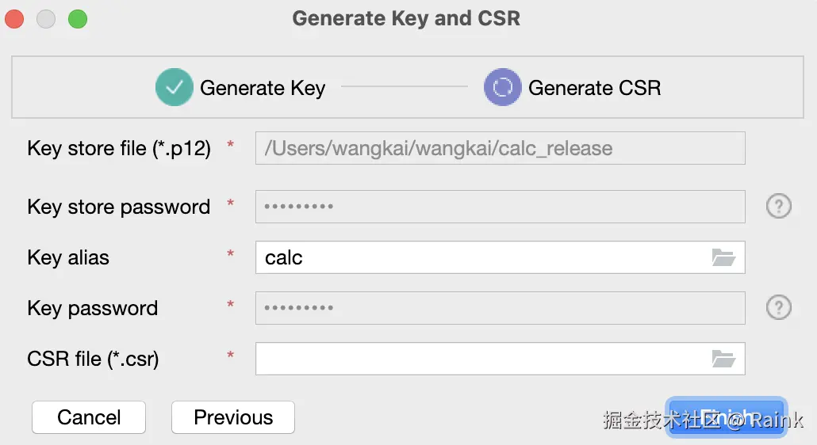Click into the Key alias text field
The width and height of the screenshot is (817, 445).
(476, 257)
